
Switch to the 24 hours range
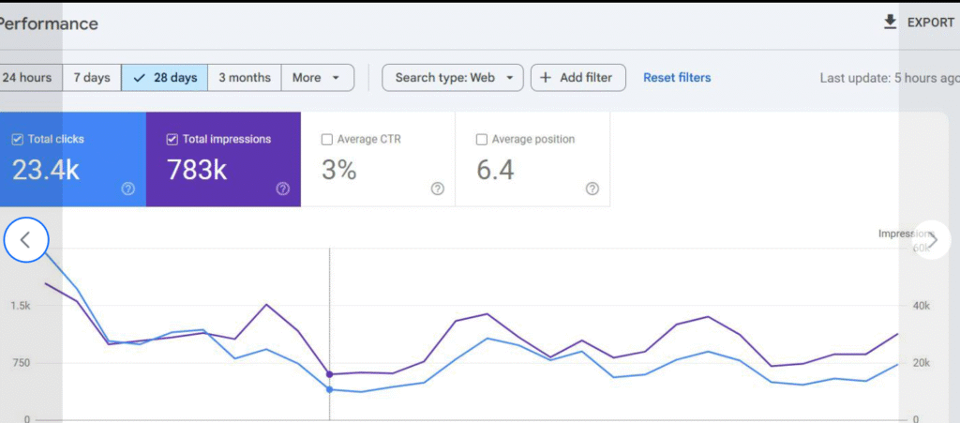click(x=26, y=78)
